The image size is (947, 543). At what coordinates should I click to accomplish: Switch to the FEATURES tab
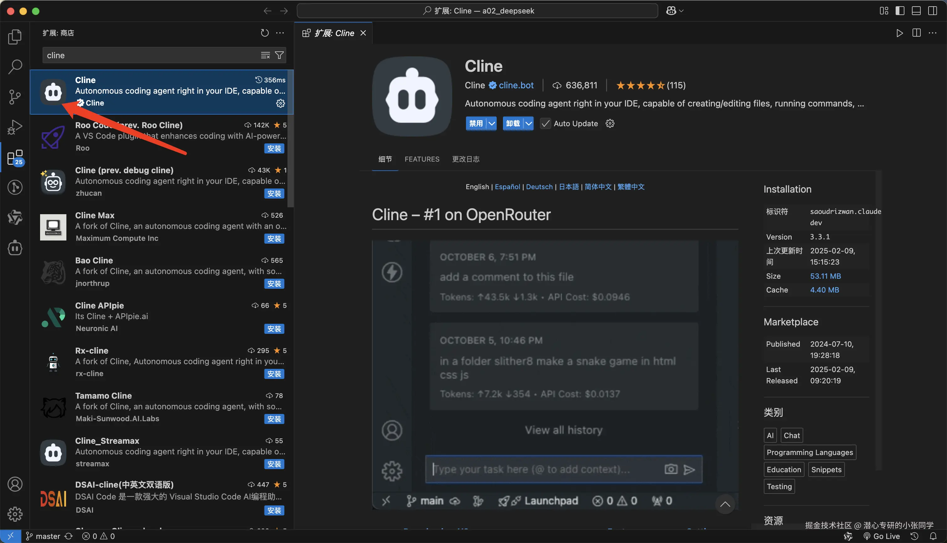[x=422, y=159]
